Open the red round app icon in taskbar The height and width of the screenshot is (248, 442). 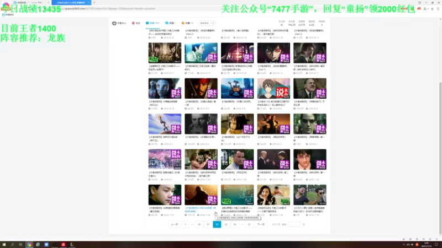click(63, 245)
